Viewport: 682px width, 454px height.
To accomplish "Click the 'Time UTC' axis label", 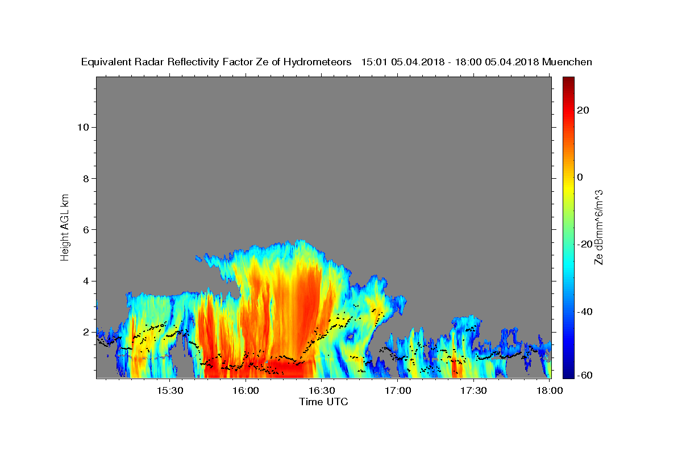I will point(323,402).
